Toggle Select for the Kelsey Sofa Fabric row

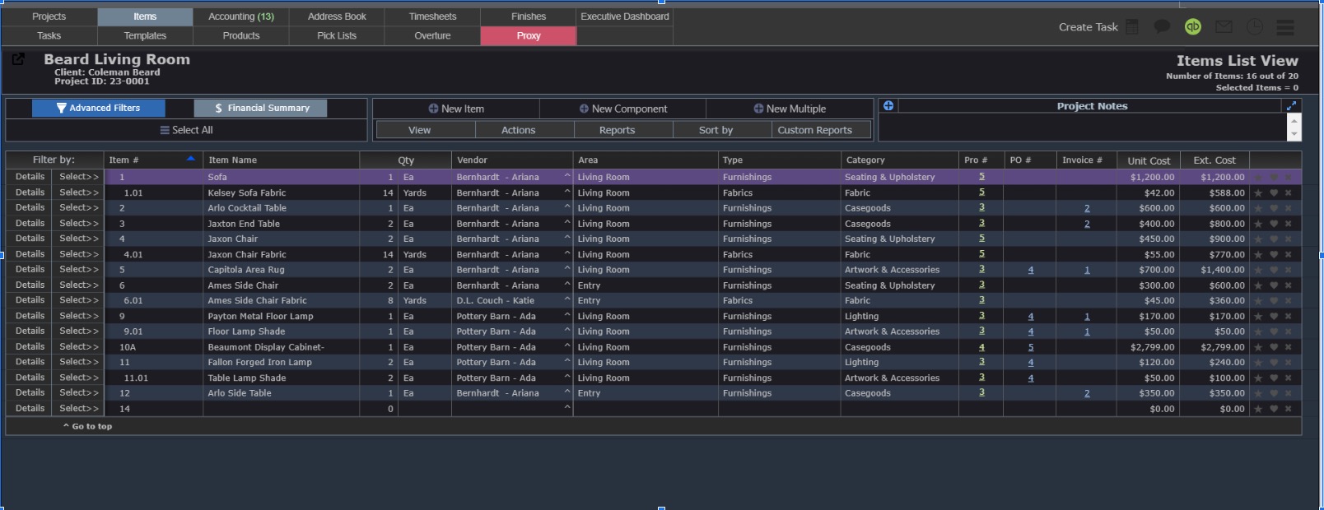coord(78,192)
